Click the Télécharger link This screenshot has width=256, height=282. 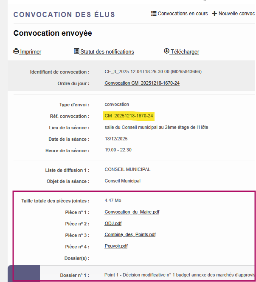coord(182,51)
